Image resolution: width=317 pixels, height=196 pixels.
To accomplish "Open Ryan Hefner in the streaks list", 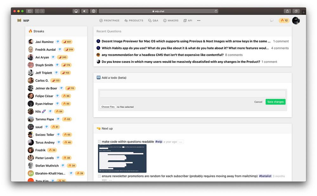I will pos(44,104).
